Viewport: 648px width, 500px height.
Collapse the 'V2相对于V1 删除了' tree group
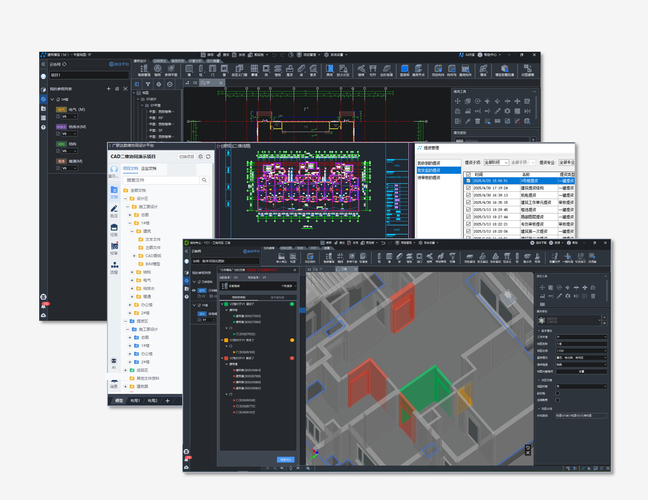[x=222, y=358]
